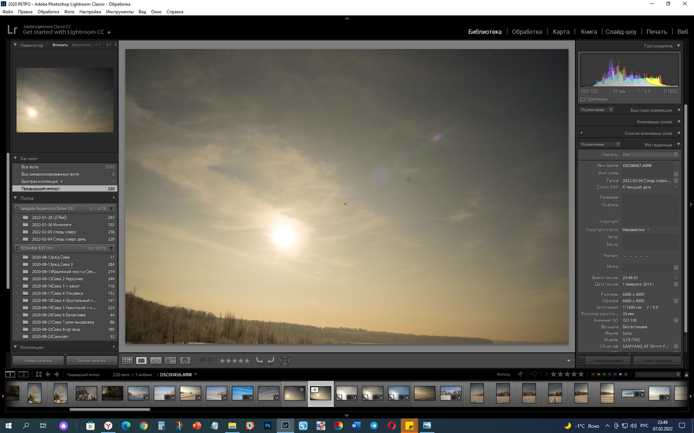Expand Быстрая коррекция panel
Image resolution: width=694 pixels, height=433 pixels.
(678, 110)
